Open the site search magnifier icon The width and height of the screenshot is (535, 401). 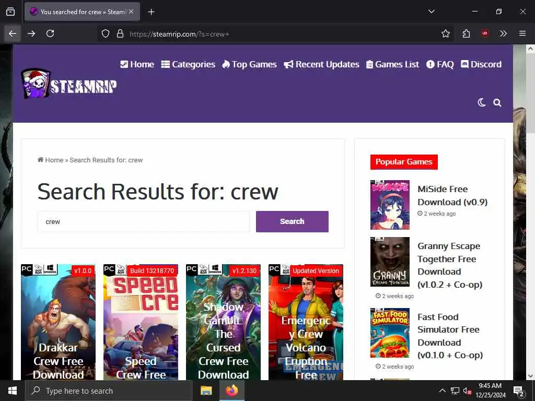[x=497, y=103]
